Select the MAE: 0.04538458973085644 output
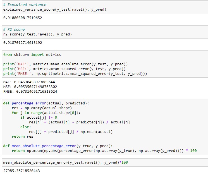 (x=29, y=82)
